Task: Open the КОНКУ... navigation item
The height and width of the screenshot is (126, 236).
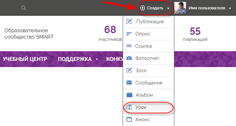Action: pos(115,59)
